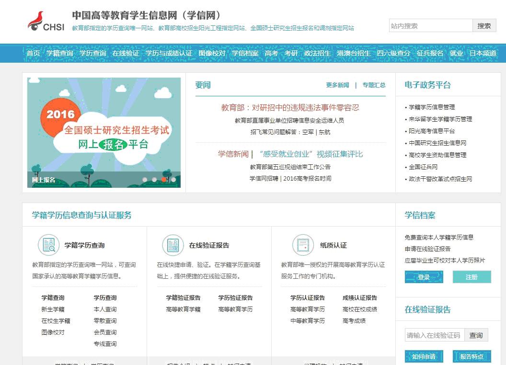Select the first carousel dot indicator

coord(145,180)
